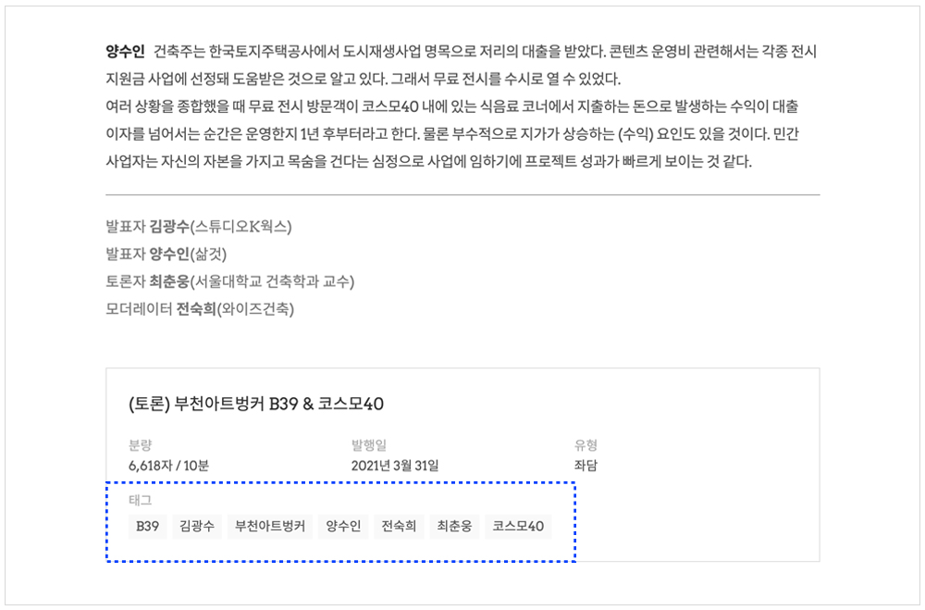The image size is (925, 610).
Task: Click the B39 tag
Action: click(x=148, y=527)
